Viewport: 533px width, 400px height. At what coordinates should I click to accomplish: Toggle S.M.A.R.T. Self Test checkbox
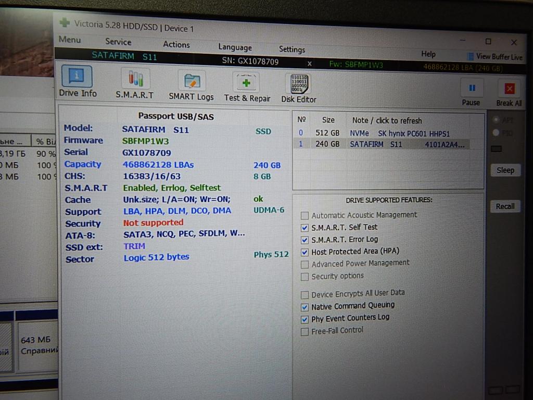coord(304,228)
